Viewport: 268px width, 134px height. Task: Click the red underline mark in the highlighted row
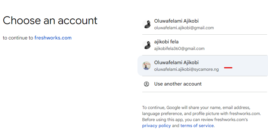click(x=228, y=68)
